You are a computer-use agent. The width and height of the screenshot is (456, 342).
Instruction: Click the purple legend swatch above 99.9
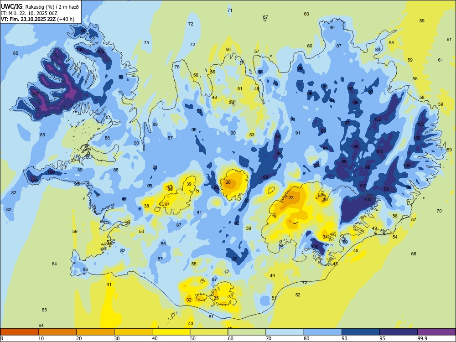(436, 332)
